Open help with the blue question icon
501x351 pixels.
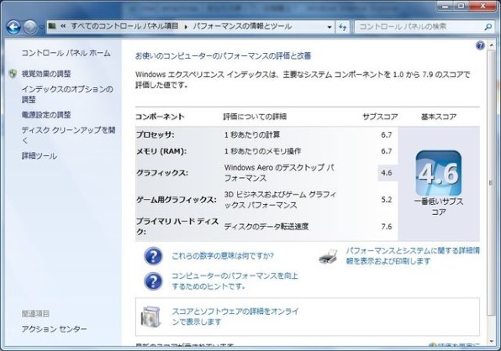point(480,46)
